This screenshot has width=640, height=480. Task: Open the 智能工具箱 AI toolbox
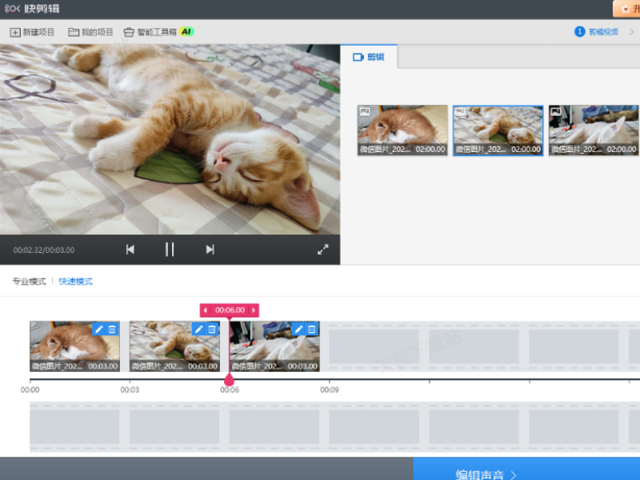click(x=158, y=32)
